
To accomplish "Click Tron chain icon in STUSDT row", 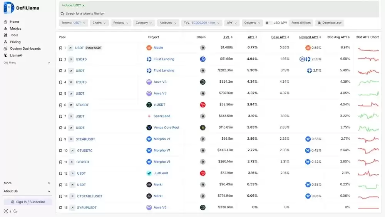I will [203, 105].
